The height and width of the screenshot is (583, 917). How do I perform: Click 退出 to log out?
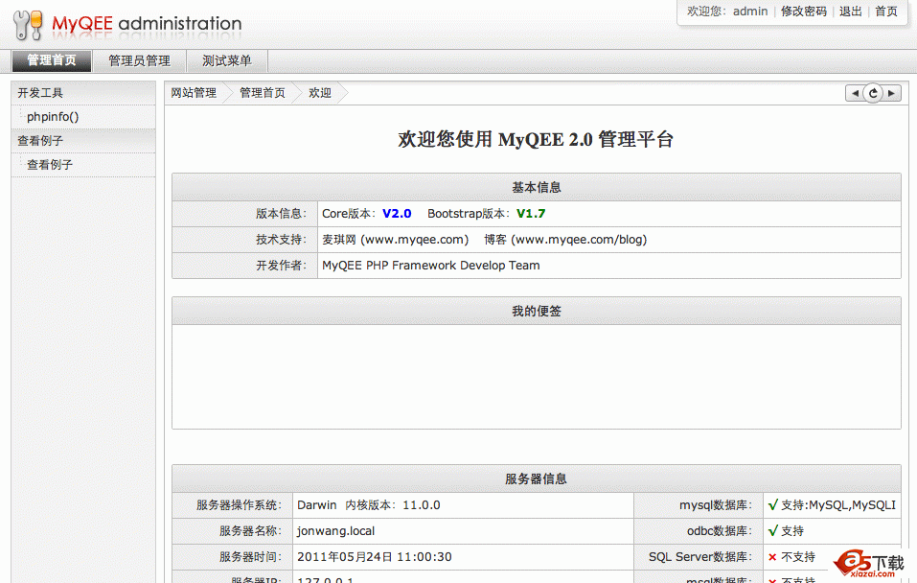coord(850,12)
